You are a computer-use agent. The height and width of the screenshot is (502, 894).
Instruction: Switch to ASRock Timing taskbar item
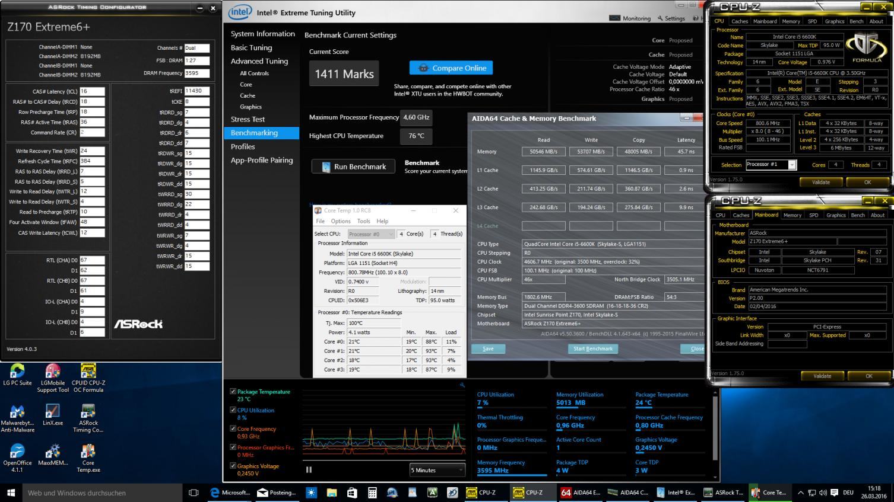pos(723,493)
